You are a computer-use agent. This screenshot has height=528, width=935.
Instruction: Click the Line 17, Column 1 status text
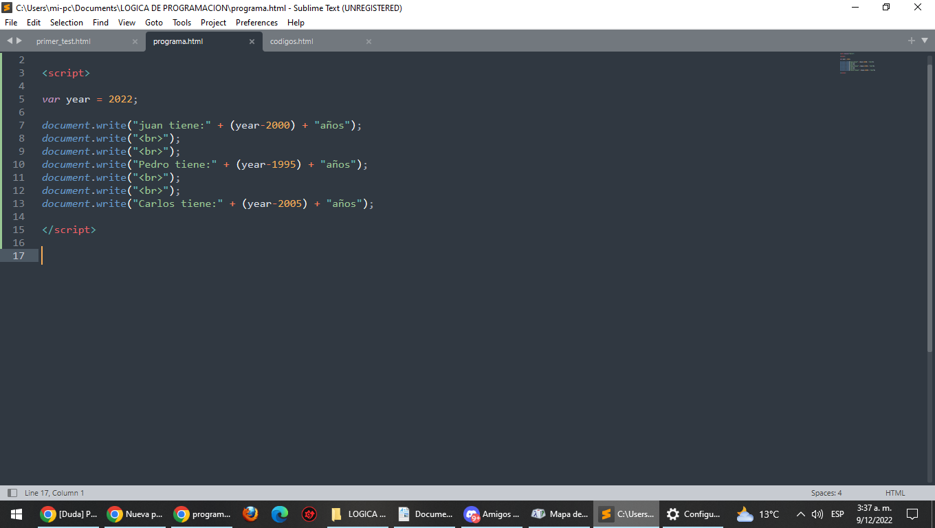pos(54,493)
